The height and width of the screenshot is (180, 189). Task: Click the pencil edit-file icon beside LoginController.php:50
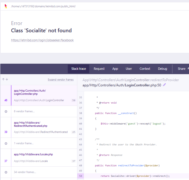click(x=164, y=85)
